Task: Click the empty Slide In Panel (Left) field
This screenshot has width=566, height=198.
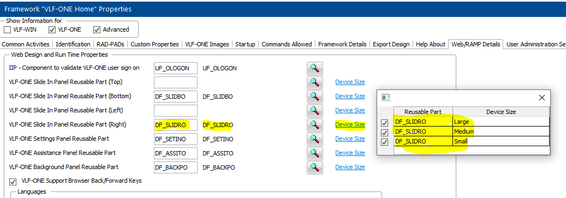Action: 176,111
